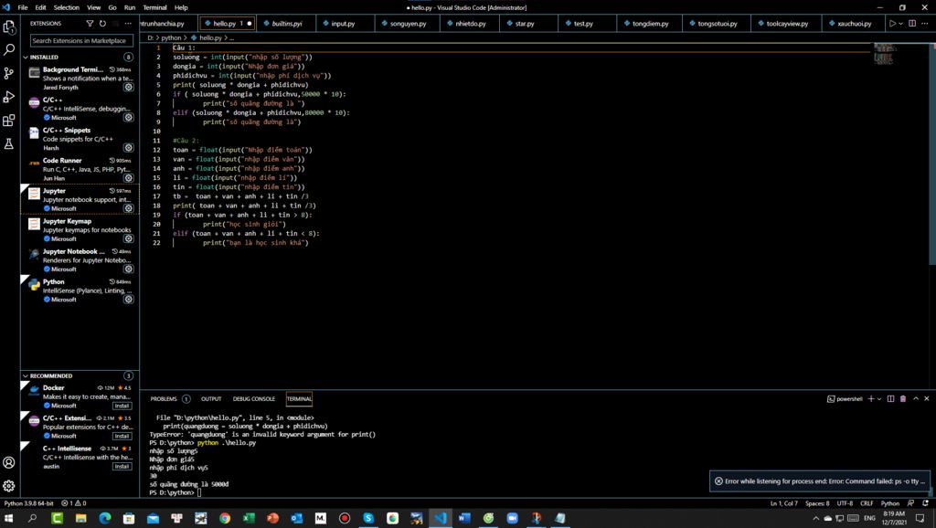The image size is (936, 528).
Task: Go to line via Ln 1, Col 7
Action: pyautogui.click(x=783, y=503)
